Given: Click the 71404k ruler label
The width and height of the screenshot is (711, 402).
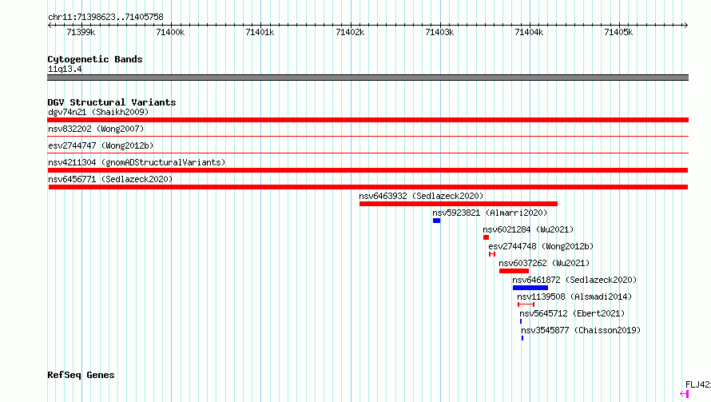Looking at the screenshot, I should (x=529, y=32).
